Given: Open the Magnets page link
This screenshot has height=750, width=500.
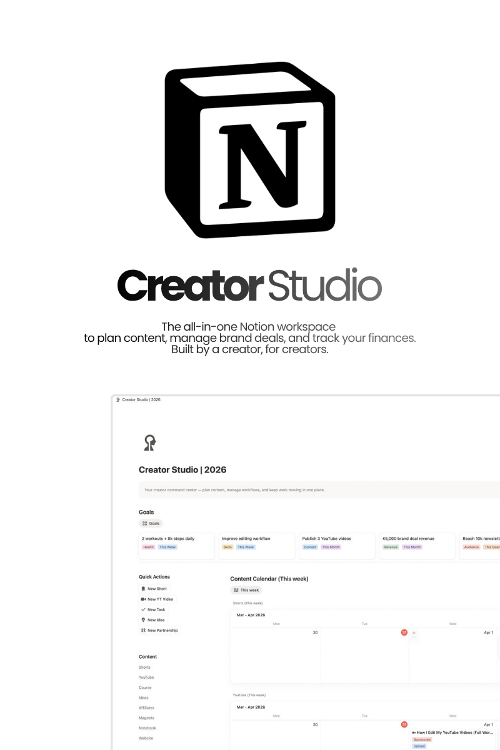Looking at the screenshot, I should [146, 718].
